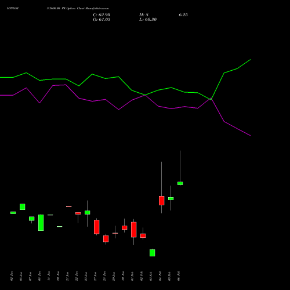Click the 02 Jan date label
Image resolution: width=290 pixels, height=290 pixels.
point(12,276)
